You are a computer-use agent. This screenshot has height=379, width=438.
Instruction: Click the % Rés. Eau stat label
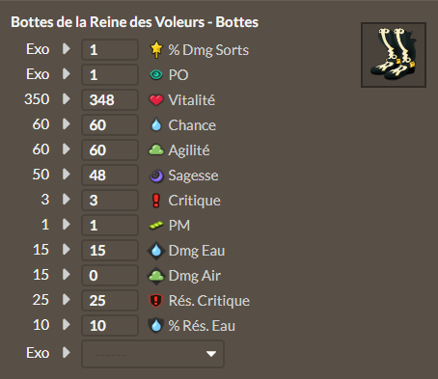202,326
